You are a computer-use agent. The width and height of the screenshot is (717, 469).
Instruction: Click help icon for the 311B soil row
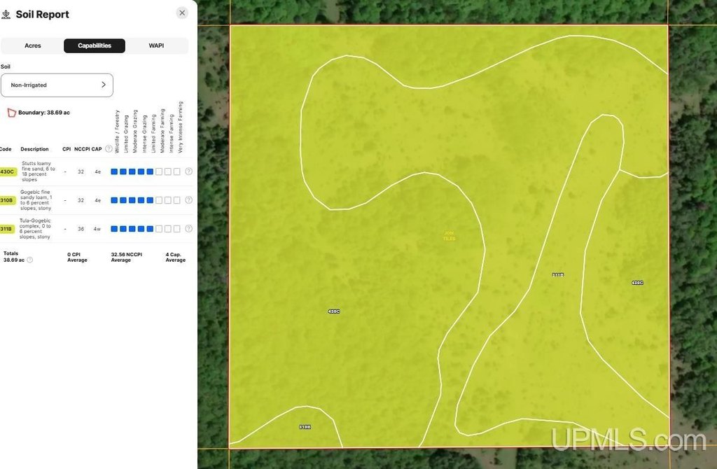[x=188, y=229]
